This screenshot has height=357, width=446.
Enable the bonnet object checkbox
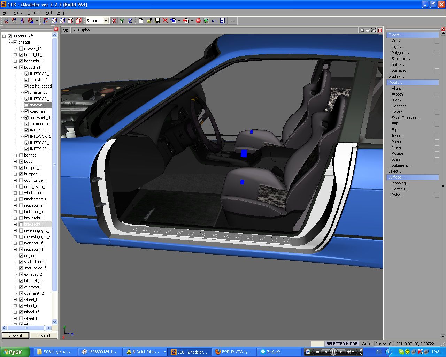pos(21,155)
